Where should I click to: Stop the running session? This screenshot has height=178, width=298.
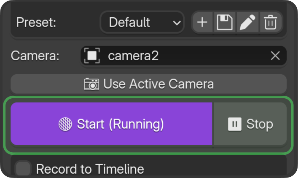pos(250,124)
